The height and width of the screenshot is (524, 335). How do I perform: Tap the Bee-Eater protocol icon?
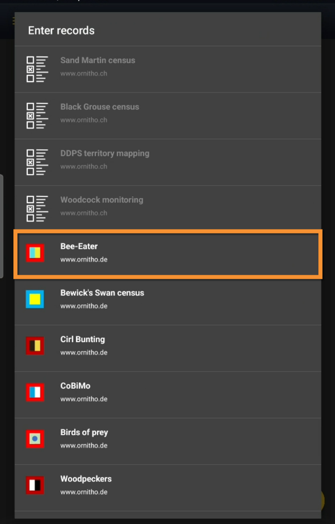point(35,253)
